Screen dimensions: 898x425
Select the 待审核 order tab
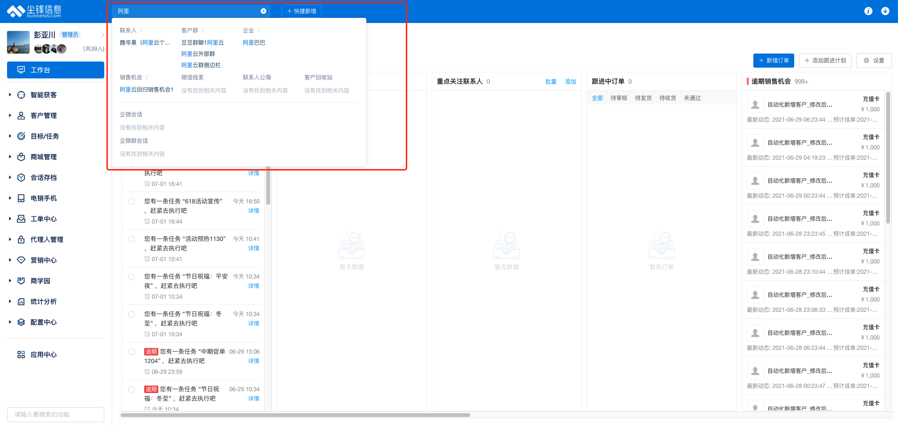tap(619, 98)
